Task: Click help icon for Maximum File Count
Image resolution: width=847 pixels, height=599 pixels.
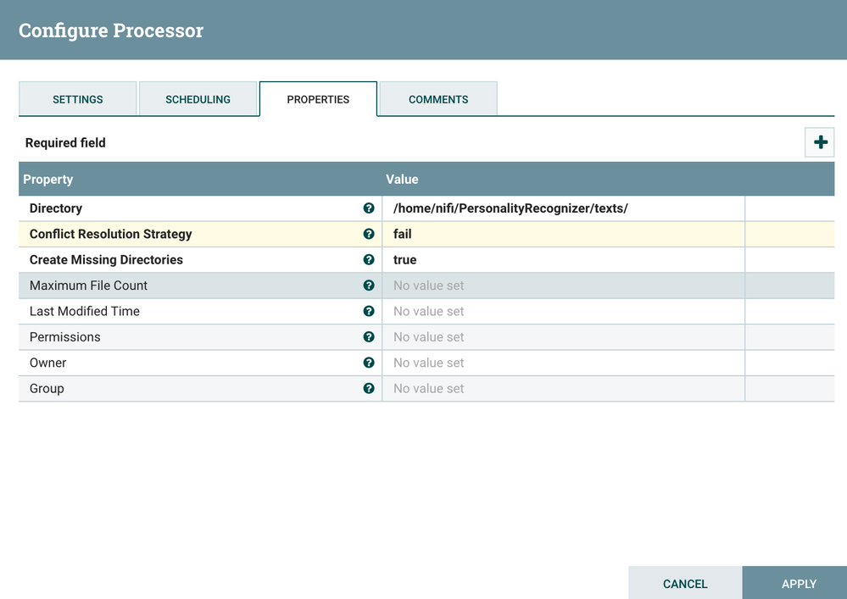Action: 369,286
